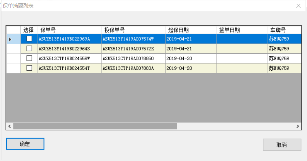Click the 保单号 column header

click(70, 30)
